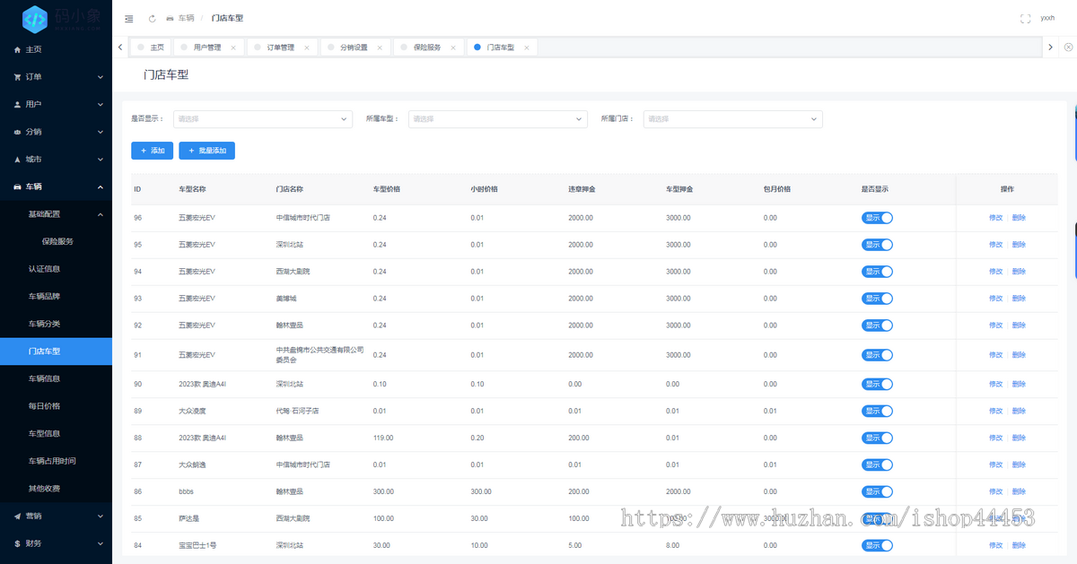The width and height of the screenshot is (1077, 564).
Task: Switch to the 主页 tab
Action: [x=151, y=48]
